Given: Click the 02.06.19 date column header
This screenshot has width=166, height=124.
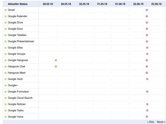Looking at the screenshot, I should 138,4.
